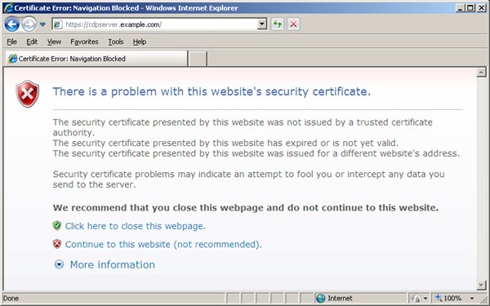Open the Help menu
The width and height of the screenshot is (490, 306).
140,42
